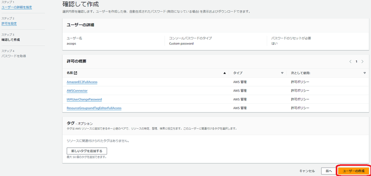Click AWS 管理 in ResourceGroupsandTagEditorFullAccess row
This screenshot has height=176, width=371.
tap(240, 108)
